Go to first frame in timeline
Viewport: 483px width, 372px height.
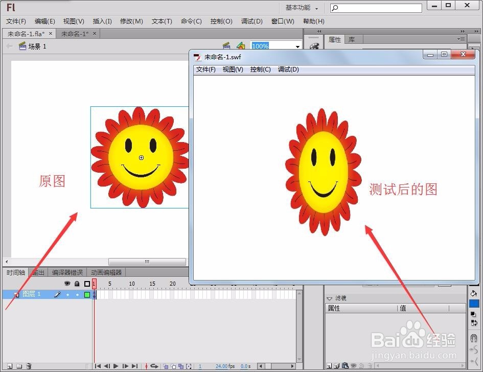(98, 366)
